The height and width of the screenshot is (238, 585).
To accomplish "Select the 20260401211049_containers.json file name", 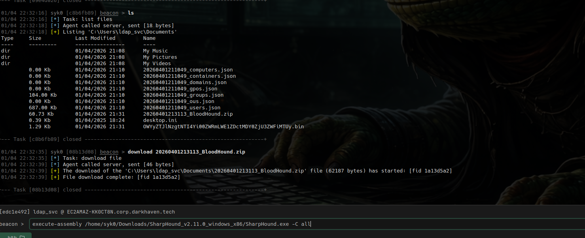I will click(x=189, y=76).
